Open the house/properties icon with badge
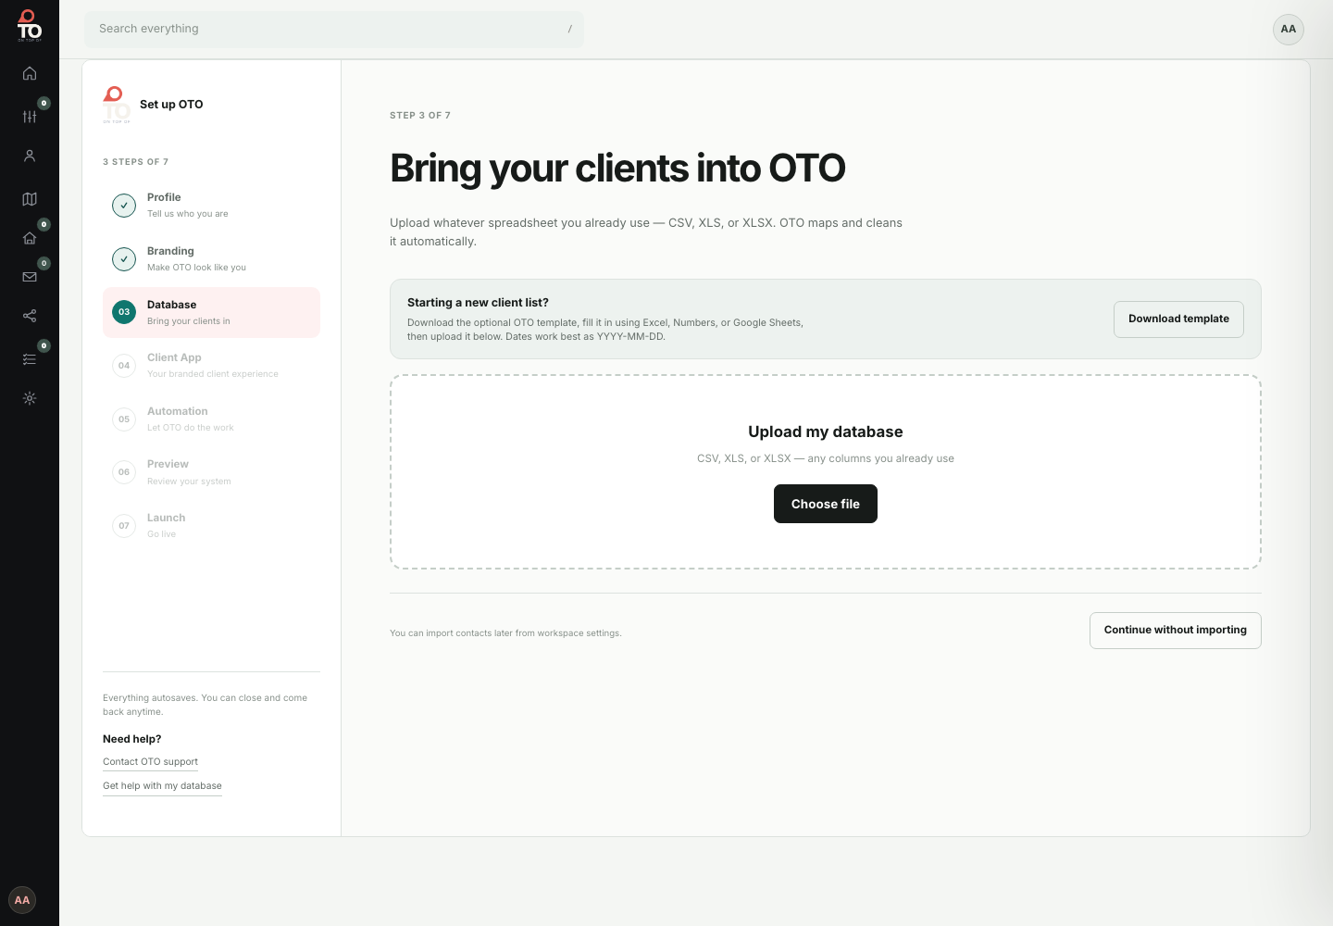Viewport: 1333px width, 926px height. click(30, 238)
